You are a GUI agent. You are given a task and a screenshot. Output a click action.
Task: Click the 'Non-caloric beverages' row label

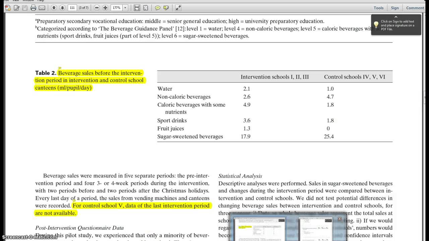pos(184,97)
